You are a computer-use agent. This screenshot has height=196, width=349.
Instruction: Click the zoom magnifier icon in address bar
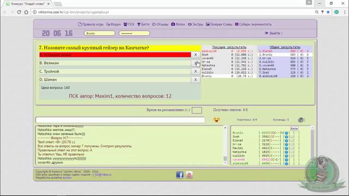point(316,12)
